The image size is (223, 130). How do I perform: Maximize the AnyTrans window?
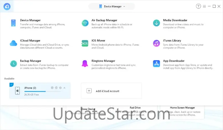click(x=214, y=6)
